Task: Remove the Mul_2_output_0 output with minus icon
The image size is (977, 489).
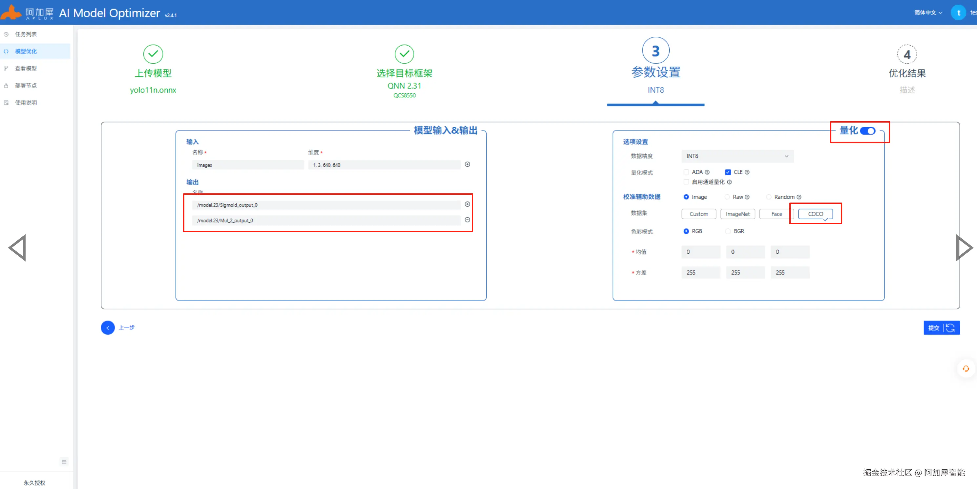Action: 467,220
